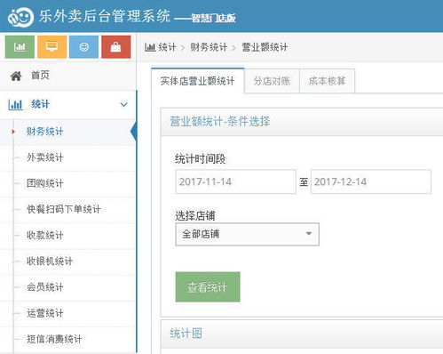Open the 全部店铺 store dropdown
This screenshot has width=443, height=354.
[247, 234]
